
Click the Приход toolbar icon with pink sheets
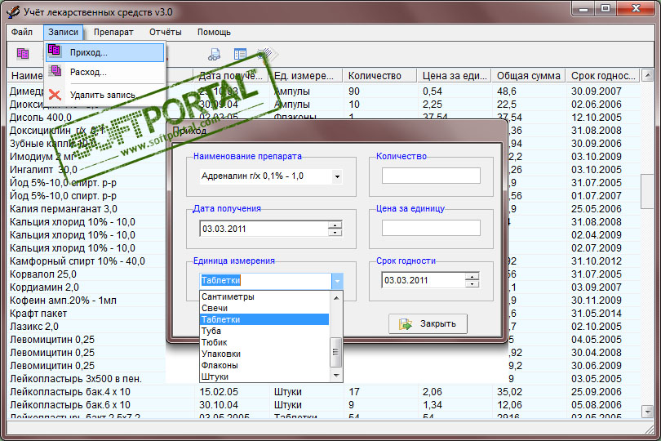[x=23, y=54]
